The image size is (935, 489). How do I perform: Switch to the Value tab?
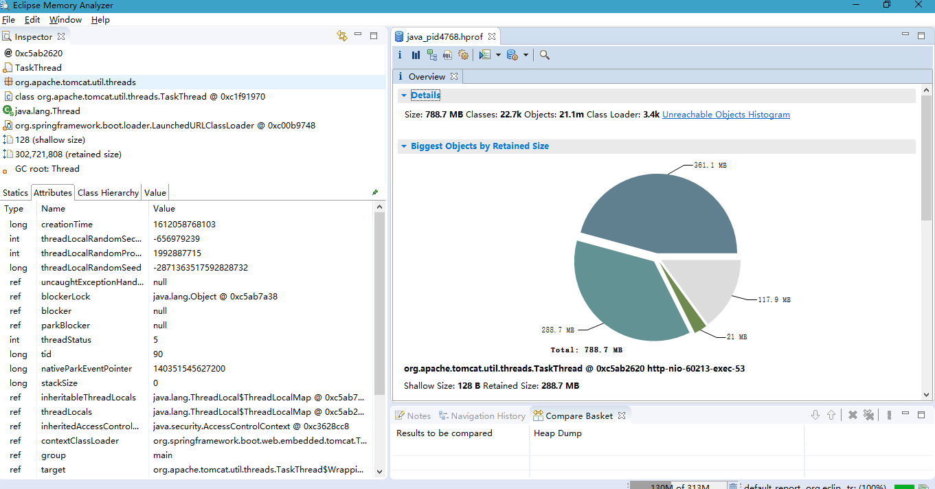tap(155, 192)
